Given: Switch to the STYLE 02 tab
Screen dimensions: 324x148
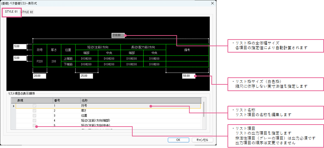Looking at the screenshot, I should (x=28, y=12).
